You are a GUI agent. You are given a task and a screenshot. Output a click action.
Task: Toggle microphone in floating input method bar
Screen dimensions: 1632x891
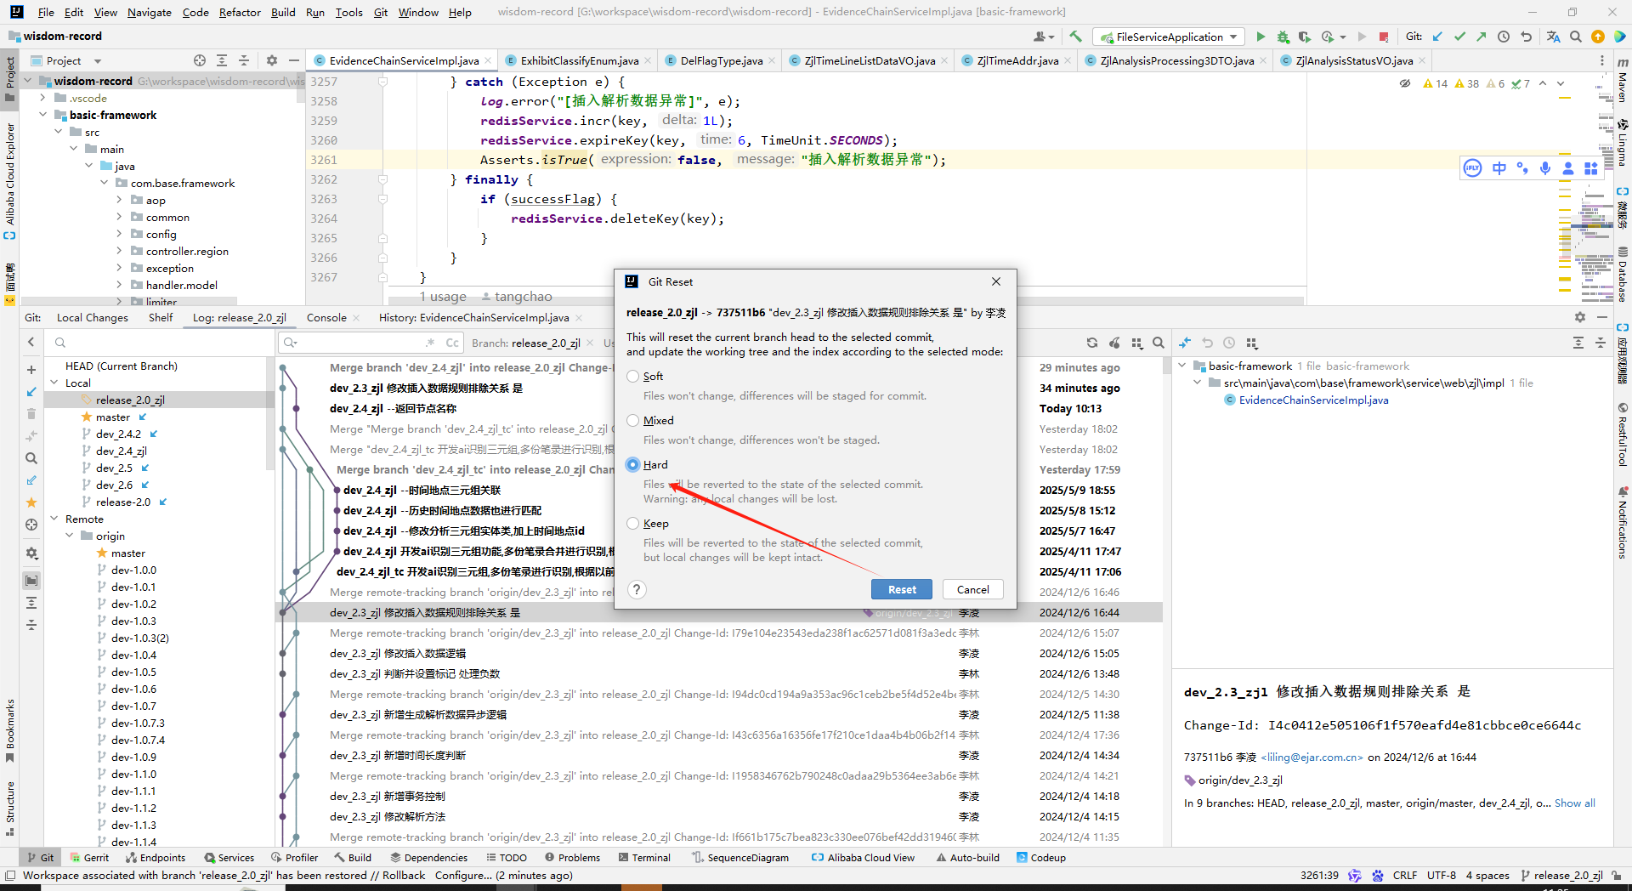point(1545,168)
